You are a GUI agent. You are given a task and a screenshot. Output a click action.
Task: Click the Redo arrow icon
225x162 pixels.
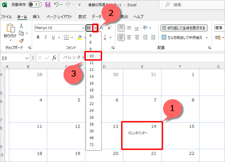[x=68, y=4]
